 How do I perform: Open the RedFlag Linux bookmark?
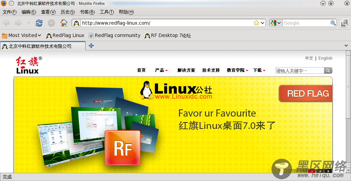point(65,35)
